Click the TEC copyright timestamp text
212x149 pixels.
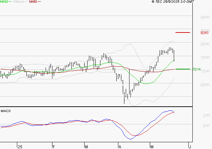pos(173,2)
